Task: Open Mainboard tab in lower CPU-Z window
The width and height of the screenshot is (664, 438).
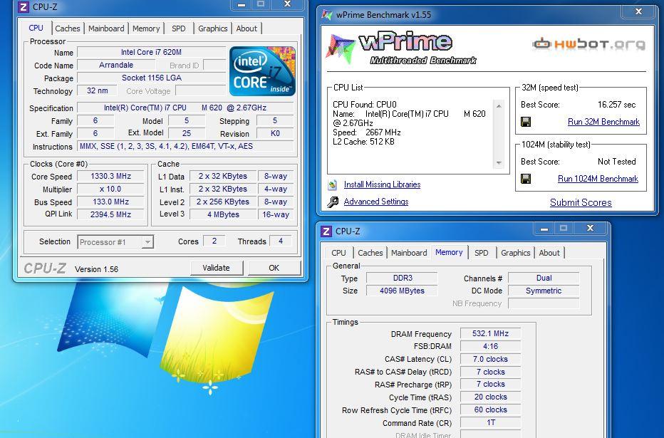Action: click(409, 253)
